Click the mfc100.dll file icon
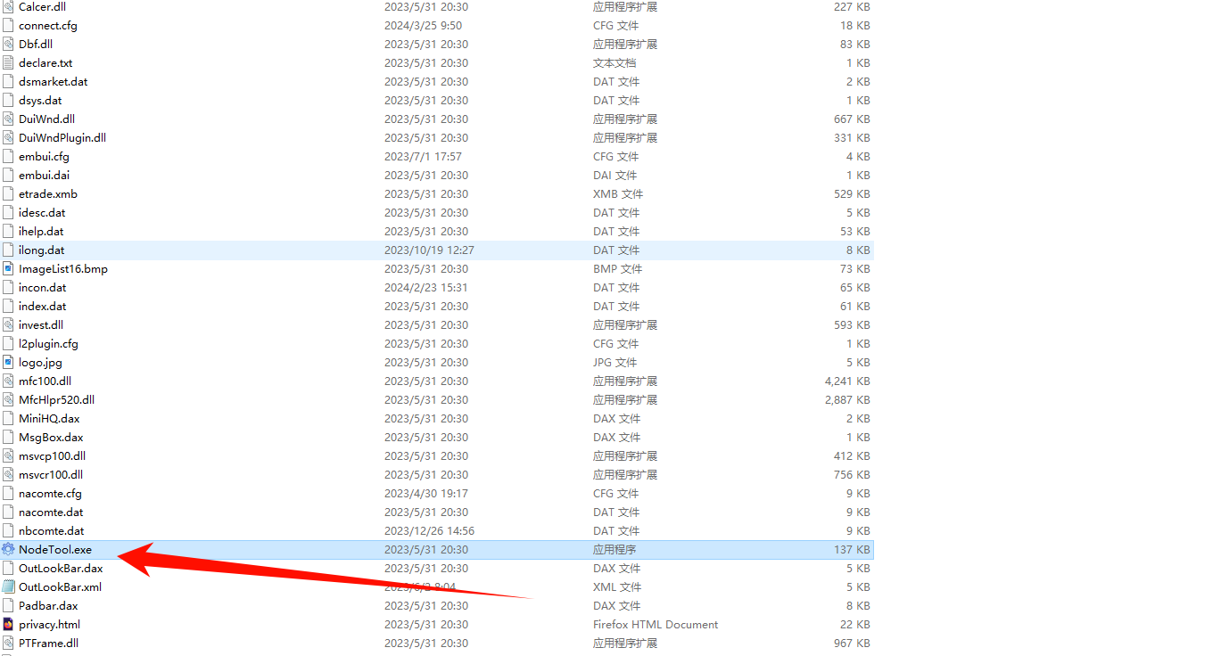 [x=8, y=381]
